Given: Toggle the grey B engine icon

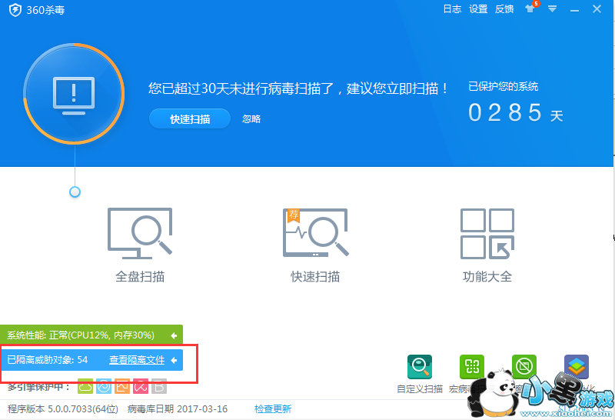Looking at the screenshot, I should pos(159,387).
